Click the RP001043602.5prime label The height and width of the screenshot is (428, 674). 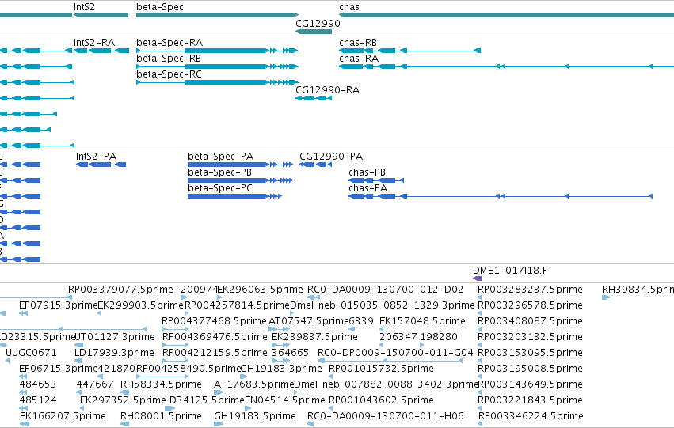pyautogui.click(x=381, y=400)
